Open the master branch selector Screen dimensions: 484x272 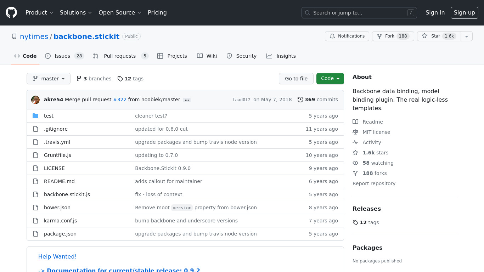click(x=49, y=79)
